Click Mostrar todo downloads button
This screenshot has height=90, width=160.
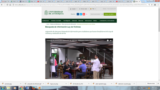pos(151,83)
